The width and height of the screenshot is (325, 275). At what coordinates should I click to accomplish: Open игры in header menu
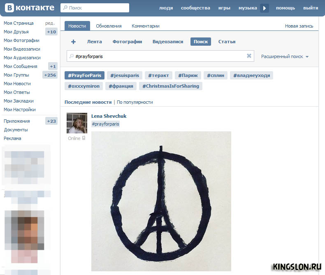click(224, 8)
